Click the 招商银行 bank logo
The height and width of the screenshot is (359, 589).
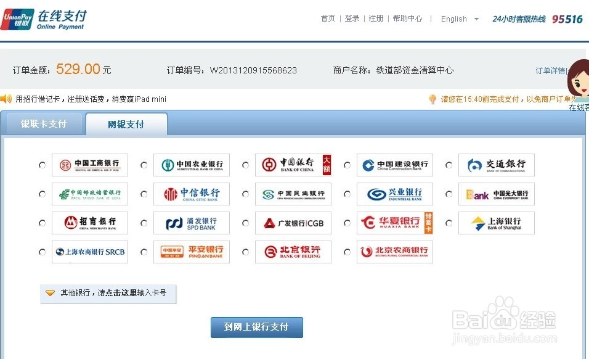pyautogui.click(x=89, y=223)
